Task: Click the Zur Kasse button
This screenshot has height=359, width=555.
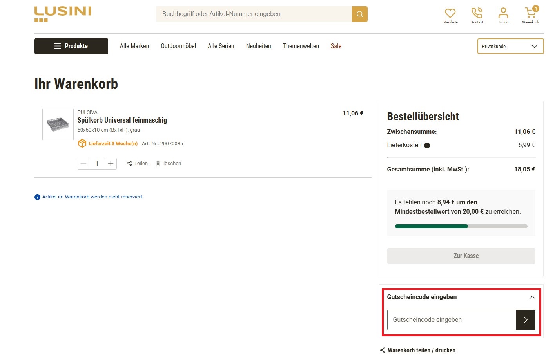Action: (x=461, y=256)
